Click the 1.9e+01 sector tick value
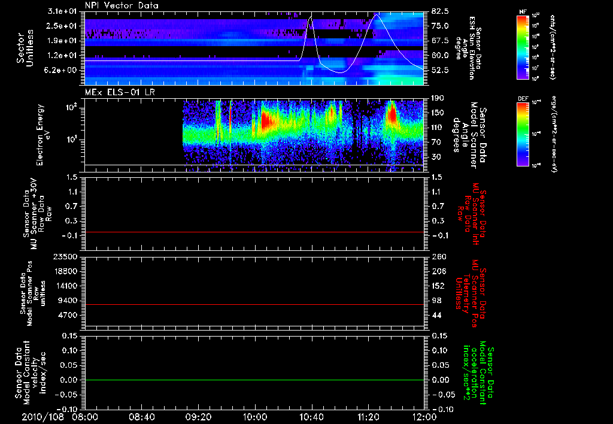Viewport: 613px width, 424px height. 62,41
